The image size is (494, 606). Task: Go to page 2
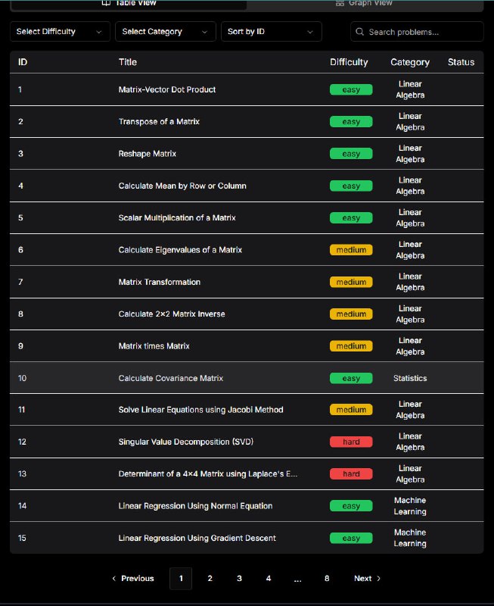(x=210, y=579)
